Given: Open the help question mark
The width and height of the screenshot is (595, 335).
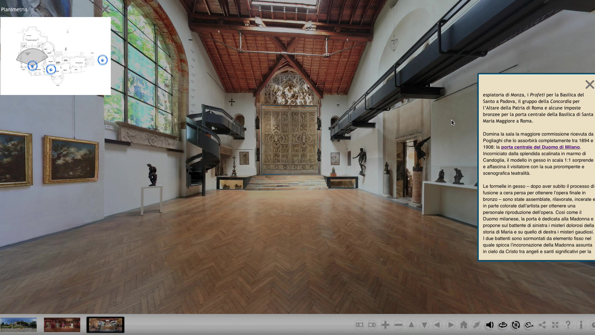Looking at the screenshot, I should pos(568,325).
